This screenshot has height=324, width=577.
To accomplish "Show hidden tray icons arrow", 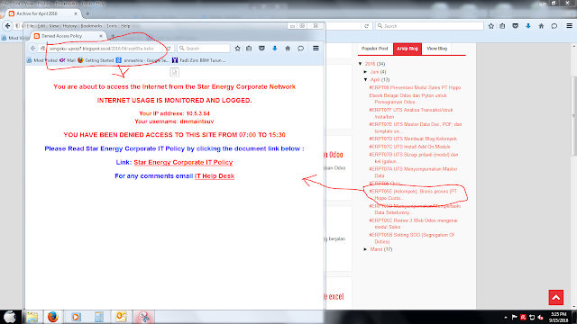I will point(506,318).
